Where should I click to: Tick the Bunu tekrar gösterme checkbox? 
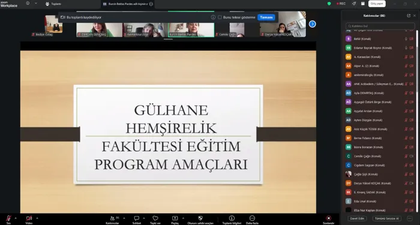click(x=220, y=17)
